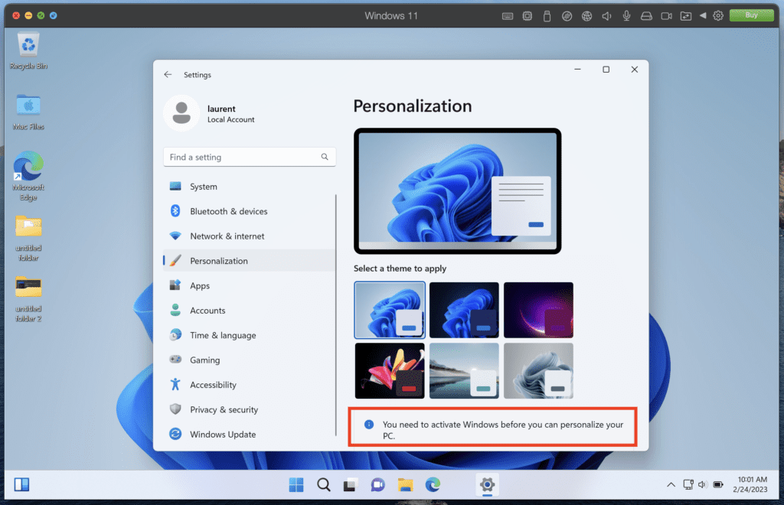
Task: Click the network icon in the system tray
Action: [x=688, y=484]
